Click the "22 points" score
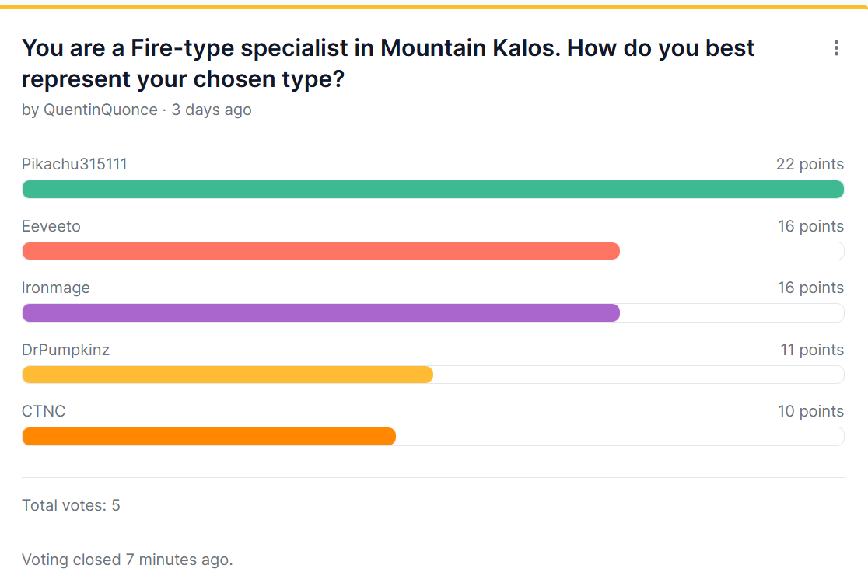Image resolution: width=868 pixels, height=586 pixels. pos(810,164)
